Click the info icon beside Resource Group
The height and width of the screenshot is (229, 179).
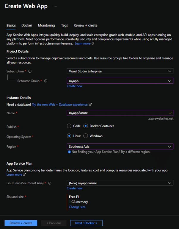tap(46, 81)
